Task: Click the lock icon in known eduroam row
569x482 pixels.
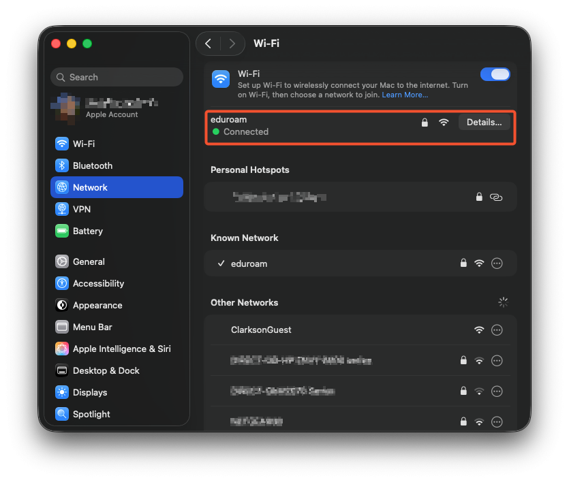Action: coord(463,263)
